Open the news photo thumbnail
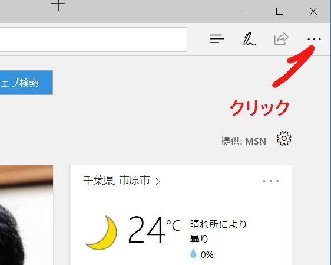The image size is (331, 265). [27, 215]
